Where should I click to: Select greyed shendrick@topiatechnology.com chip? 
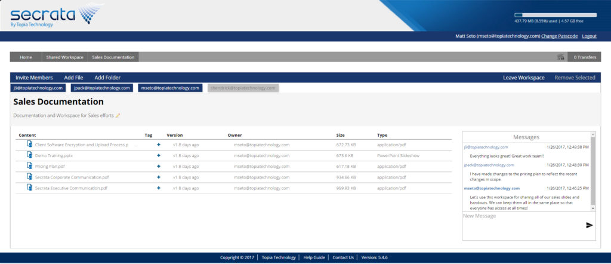243,88
